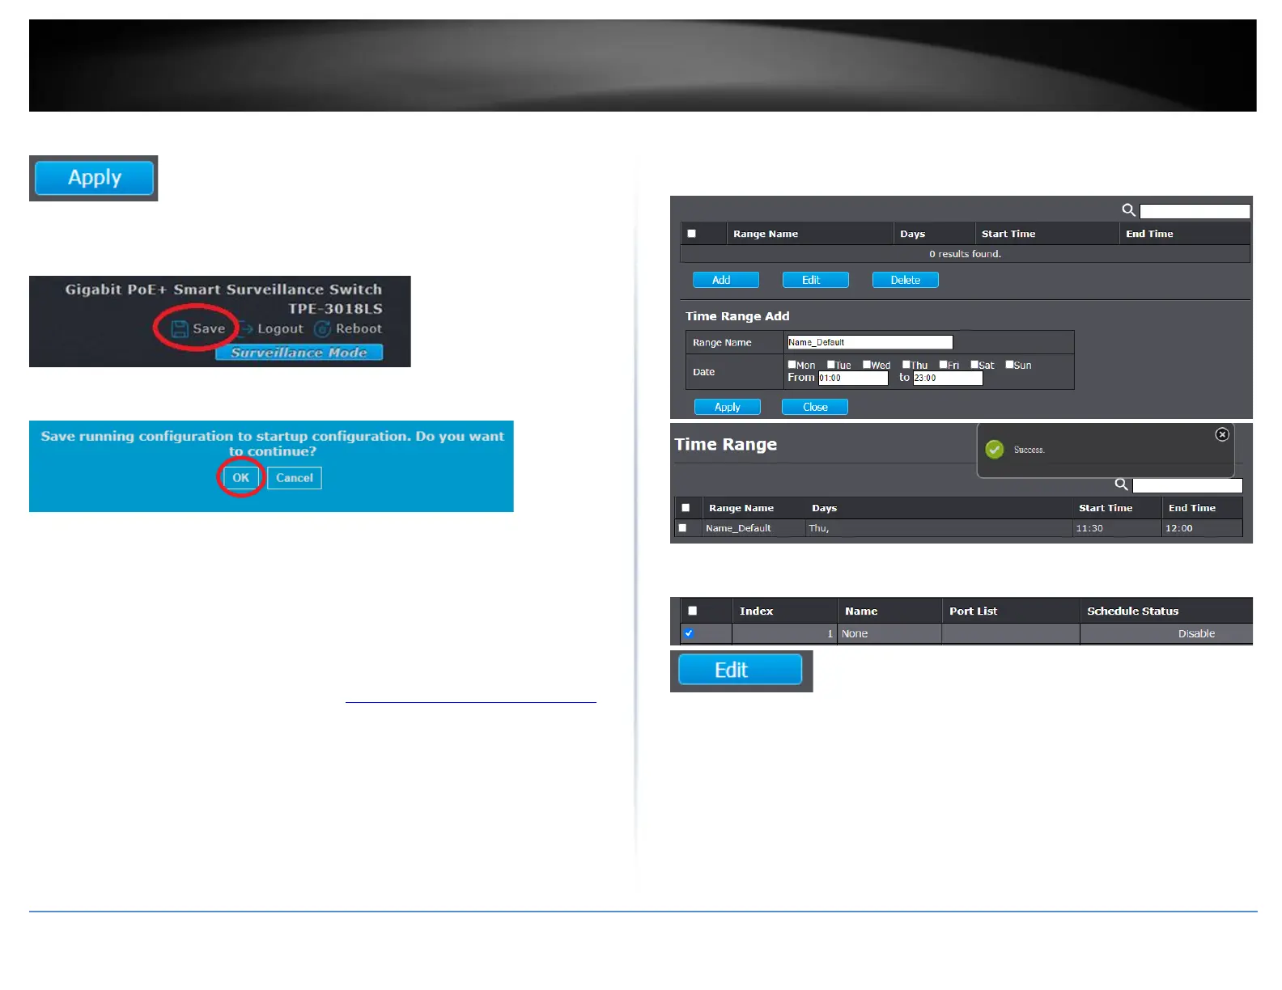Click the Add button under time range table
Viewport: 1282px width, 990px height.
(726, 280)
